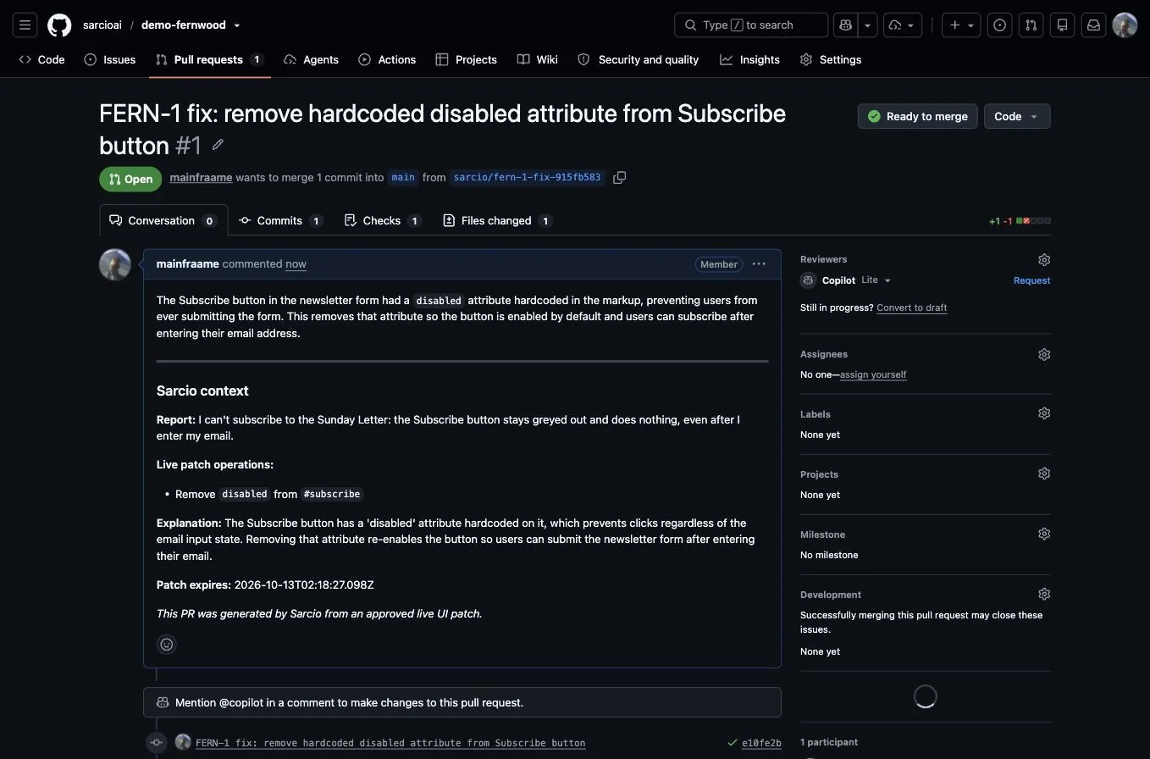Click Convert to draft link
The image size is (1150, 759).
pyautogui.click(x=911, y=307)
